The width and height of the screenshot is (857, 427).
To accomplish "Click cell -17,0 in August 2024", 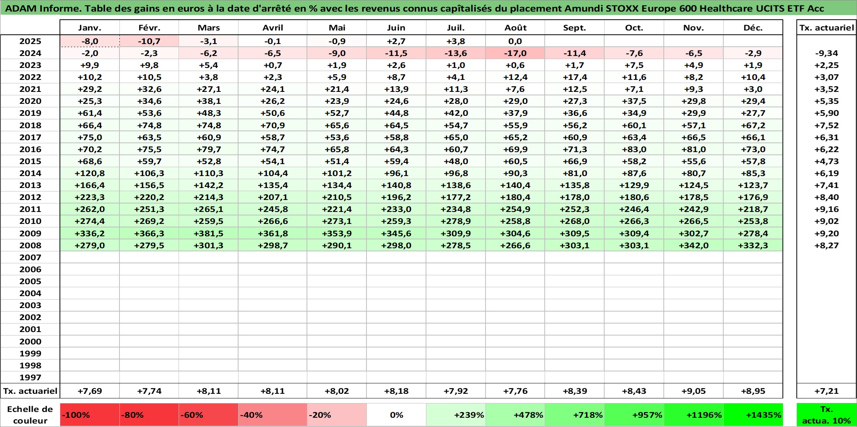I will 515,53.
